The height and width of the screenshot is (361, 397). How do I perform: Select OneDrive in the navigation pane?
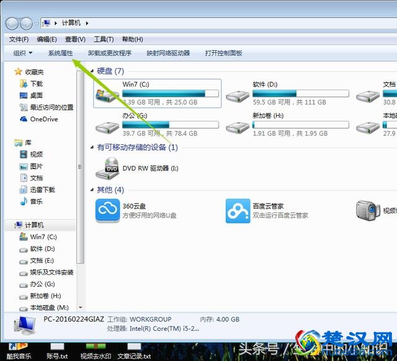click(x=43, y=119)
